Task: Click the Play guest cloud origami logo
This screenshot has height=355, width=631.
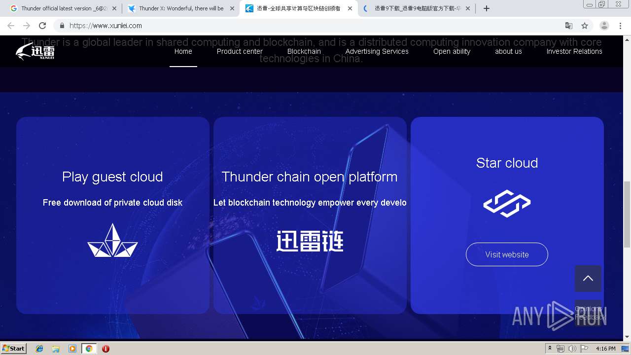Action: coord(112,240)
